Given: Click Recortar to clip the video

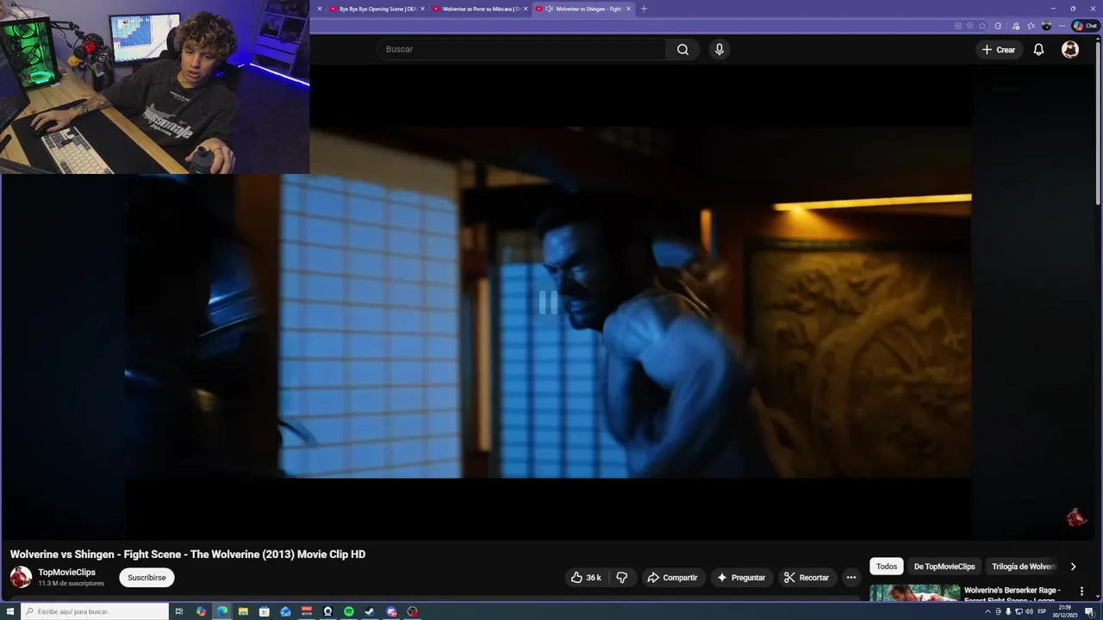Looking at the screenshot, I should tap(807, 578).
